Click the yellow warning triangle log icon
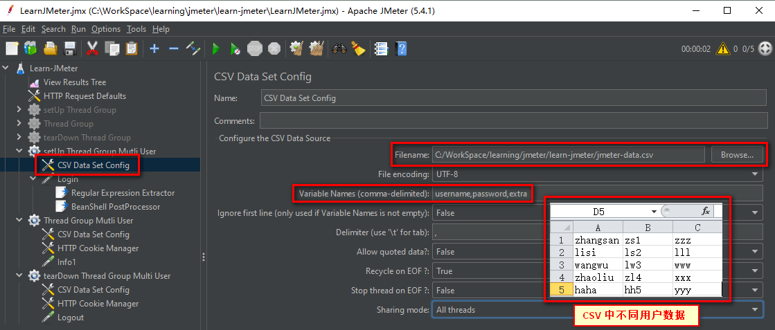The height and width of the screenshot is (330, 775). click(x=723, y=48)
